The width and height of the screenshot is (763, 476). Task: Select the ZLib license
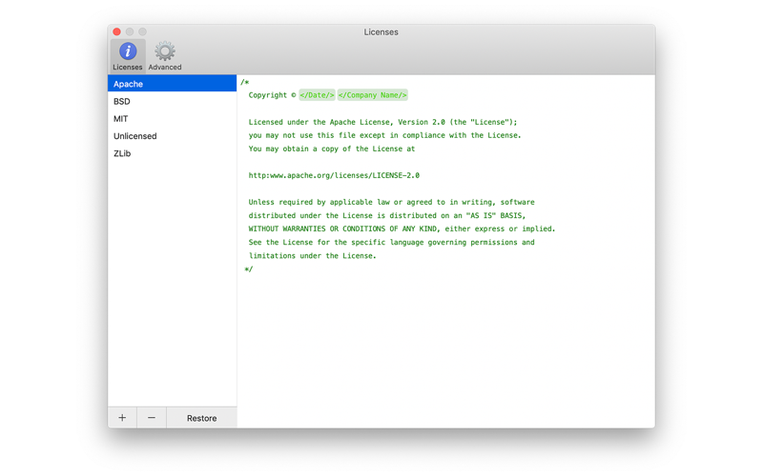[173, 153]
